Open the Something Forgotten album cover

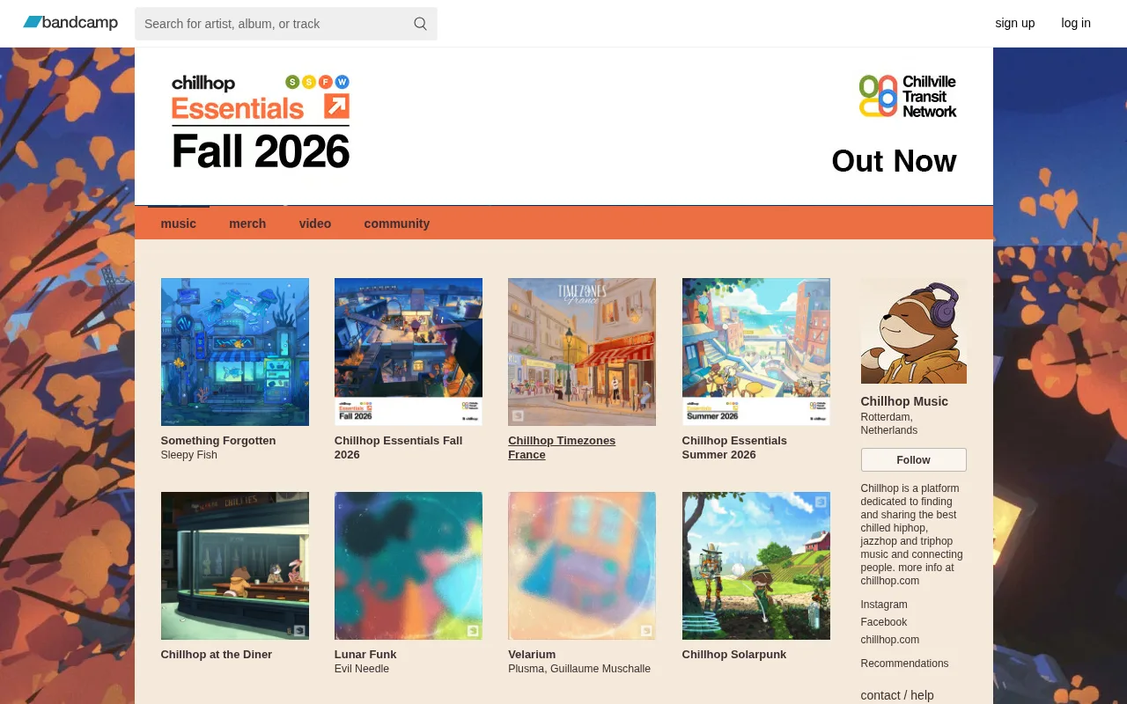[235, 352]
